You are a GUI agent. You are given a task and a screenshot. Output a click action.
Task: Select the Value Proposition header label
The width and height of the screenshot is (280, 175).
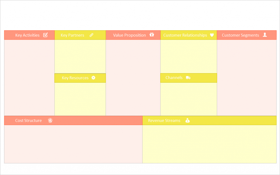129,35
